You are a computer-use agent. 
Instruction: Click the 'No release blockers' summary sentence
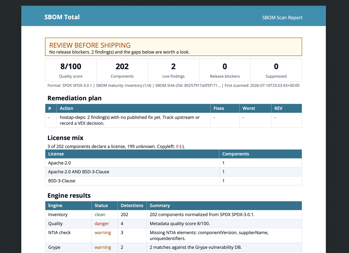[x=119, y=52]
